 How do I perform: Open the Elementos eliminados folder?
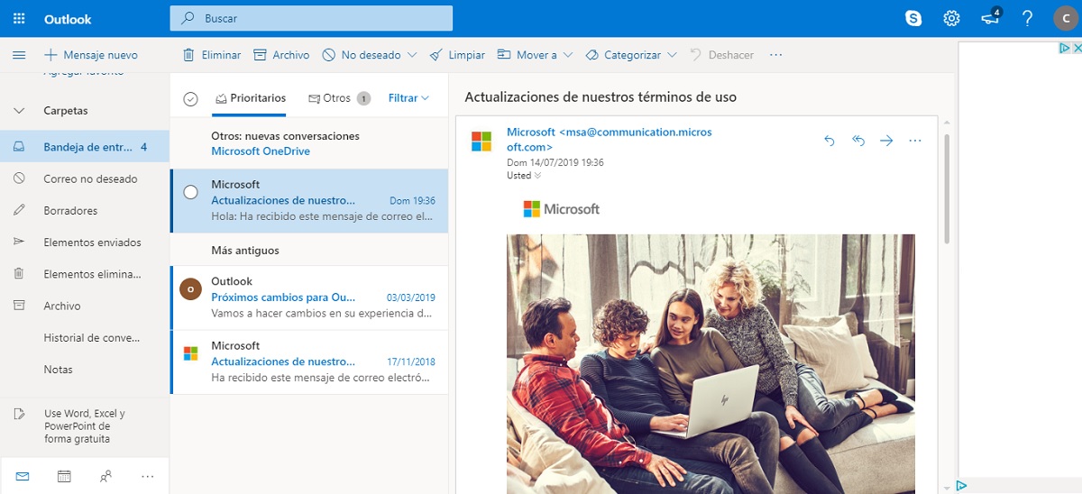point(85,274)
